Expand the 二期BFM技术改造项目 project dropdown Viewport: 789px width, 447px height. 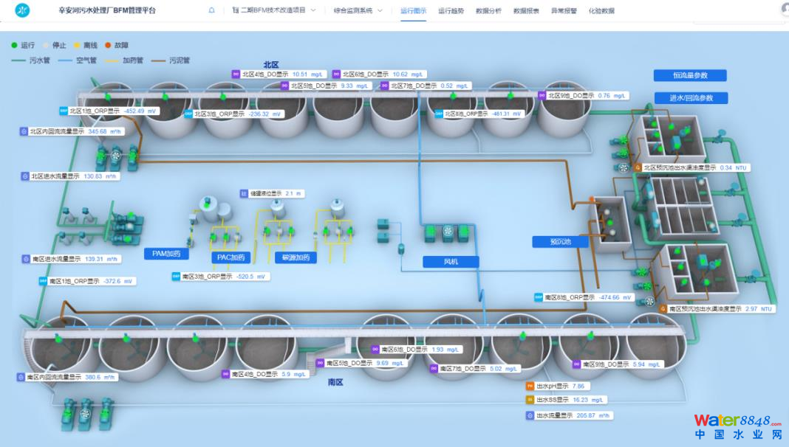tap(274, 10)
